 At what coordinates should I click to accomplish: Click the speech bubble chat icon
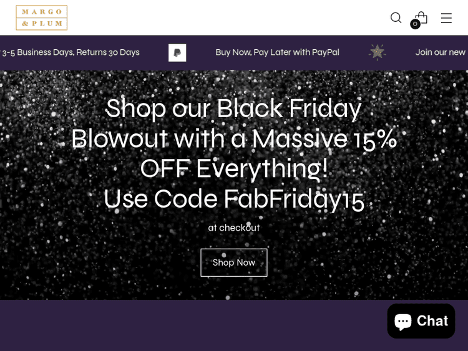pyautogui.click(x=403, y=321)
